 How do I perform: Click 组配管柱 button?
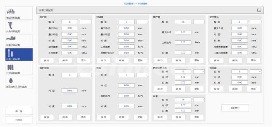click(235, 108)
